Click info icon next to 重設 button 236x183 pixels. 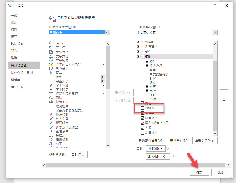click(x=167, y=148)
